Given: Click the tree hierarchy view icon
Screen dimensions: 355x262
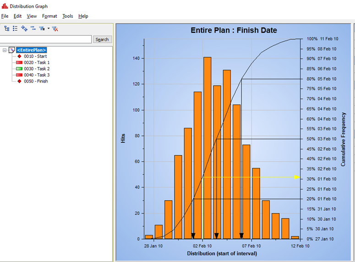Looking at the screenshot, I should (6, 28).
